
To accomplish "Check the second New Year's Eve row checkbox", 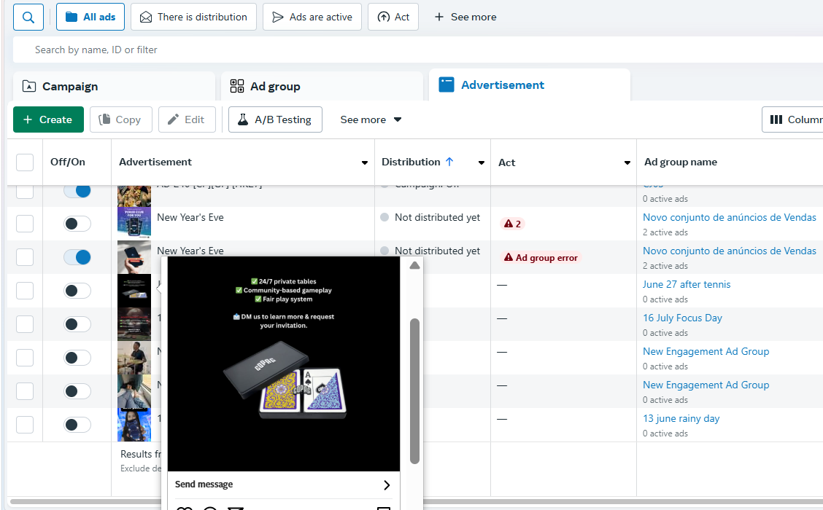I will [25, 257].
